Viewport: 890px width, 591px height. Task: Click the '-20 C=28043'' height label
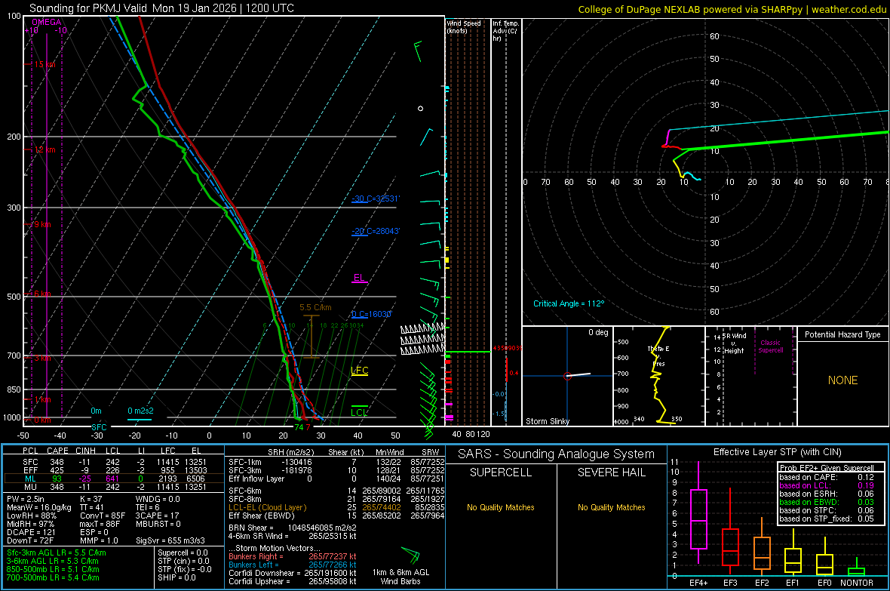(x=376, y=231)
